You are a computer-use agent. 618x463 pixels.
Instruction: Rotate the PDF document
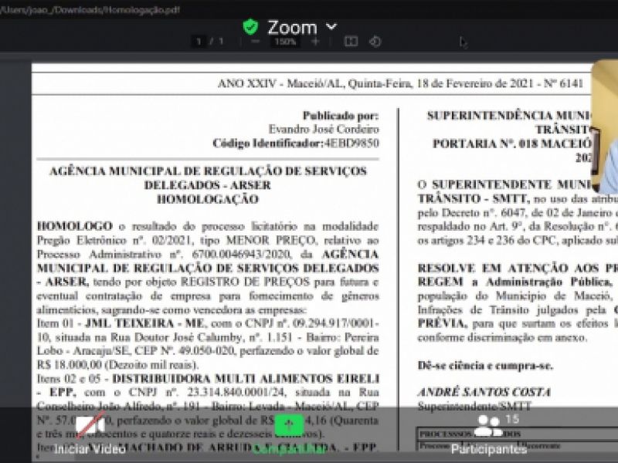(375, 42)
